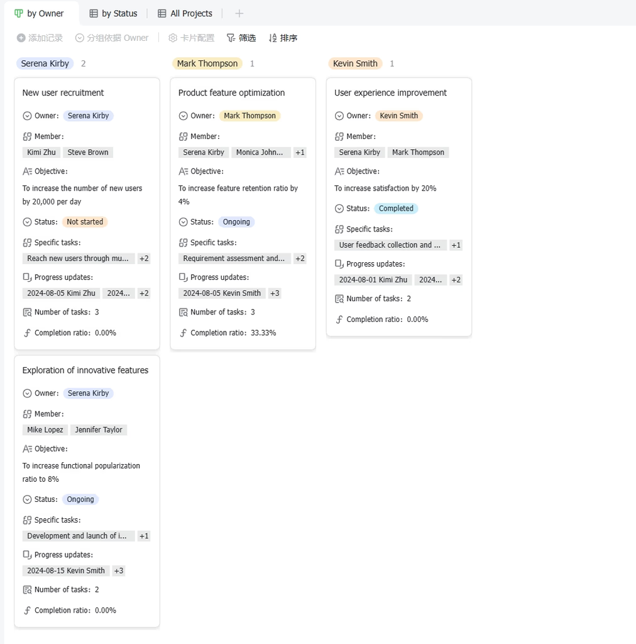The image size is (636, 644).
Task: Click the grid icon on All Projects tab
Action: (162, 14)
